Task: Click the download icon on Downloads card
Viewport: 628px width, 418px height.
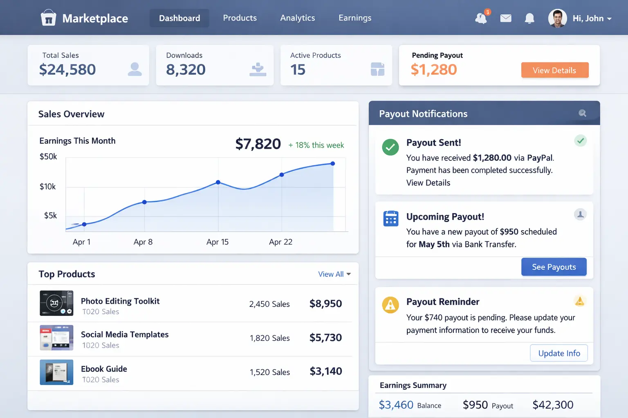Action: pos(258,69)
